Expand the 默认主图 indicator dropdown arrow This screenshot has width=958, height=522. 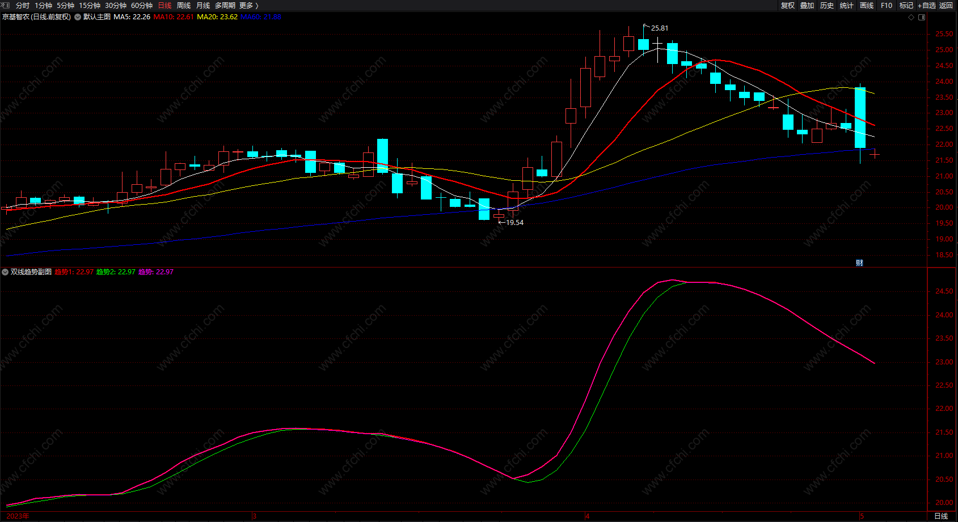point(78,17)
